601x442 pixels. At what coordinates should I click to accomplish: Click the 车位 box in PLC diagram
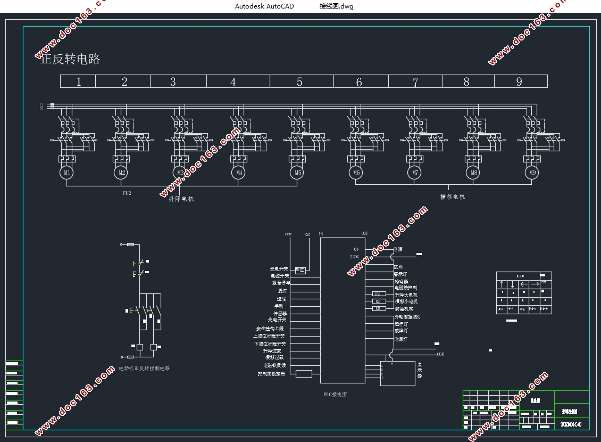300,270
